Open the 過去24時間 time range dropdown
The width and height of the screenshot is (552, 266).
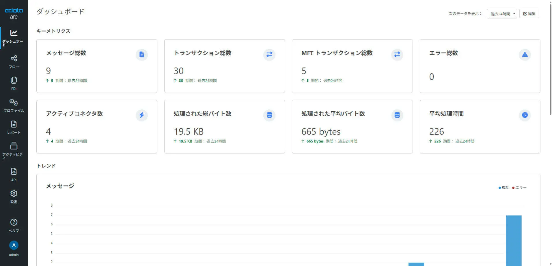click(x=502, y=14)
